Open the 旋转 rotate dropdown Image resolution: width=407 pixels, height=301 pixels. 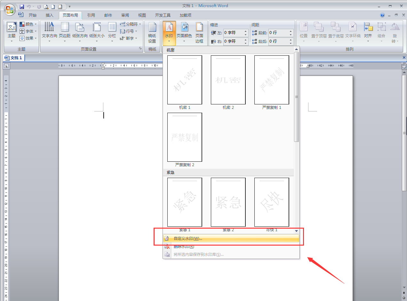pyautogui.click(x=395, y=32)
